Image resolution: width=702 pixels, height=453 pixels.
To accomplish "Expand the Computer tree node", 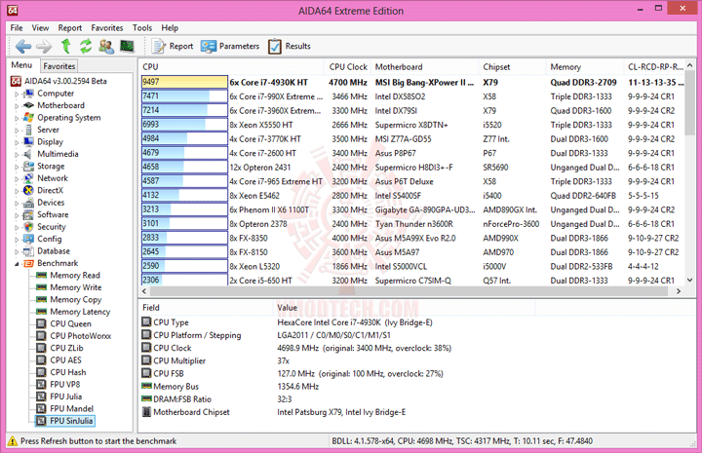I will pos(17,94).
